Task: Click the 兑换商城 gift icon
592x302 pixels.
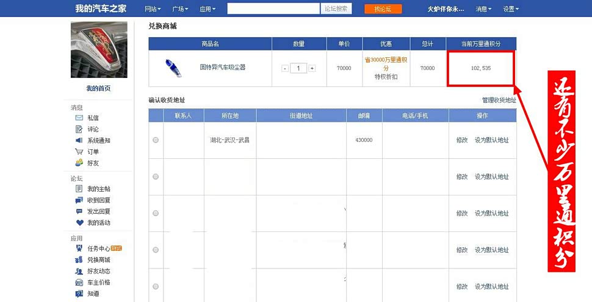Action: [x=79, y=260]
